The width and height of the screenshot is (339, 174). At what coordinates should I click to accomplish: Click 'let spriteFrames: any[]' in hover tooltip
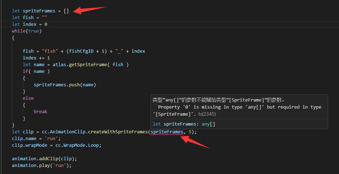pos(184,124)
